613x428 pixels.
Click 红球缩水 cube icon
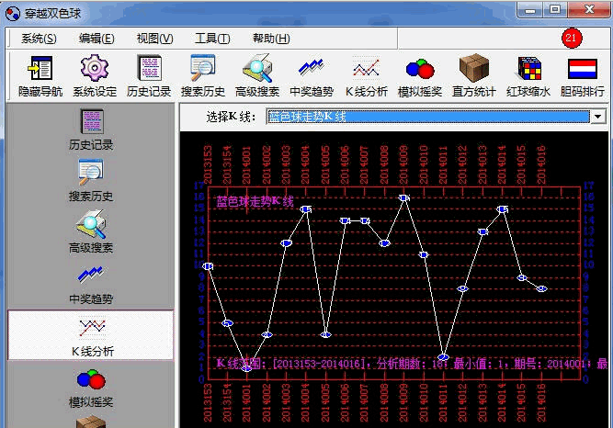coord(528,76)
